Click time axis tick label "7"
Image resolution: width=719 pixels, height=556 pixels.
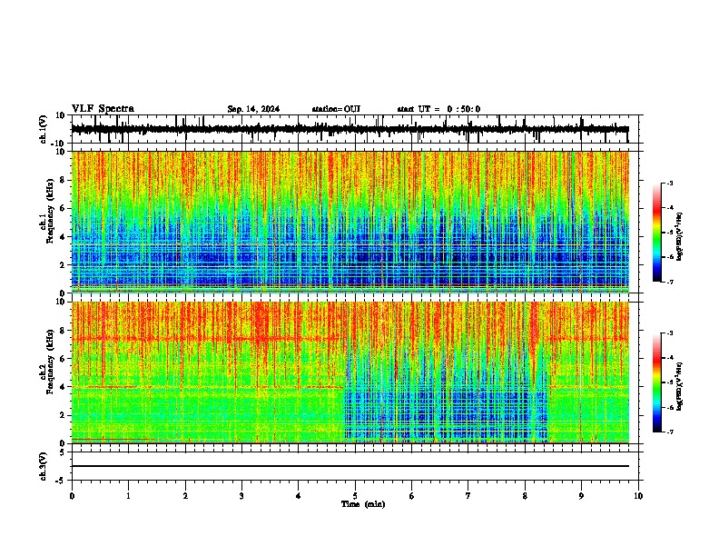(468, 496)
